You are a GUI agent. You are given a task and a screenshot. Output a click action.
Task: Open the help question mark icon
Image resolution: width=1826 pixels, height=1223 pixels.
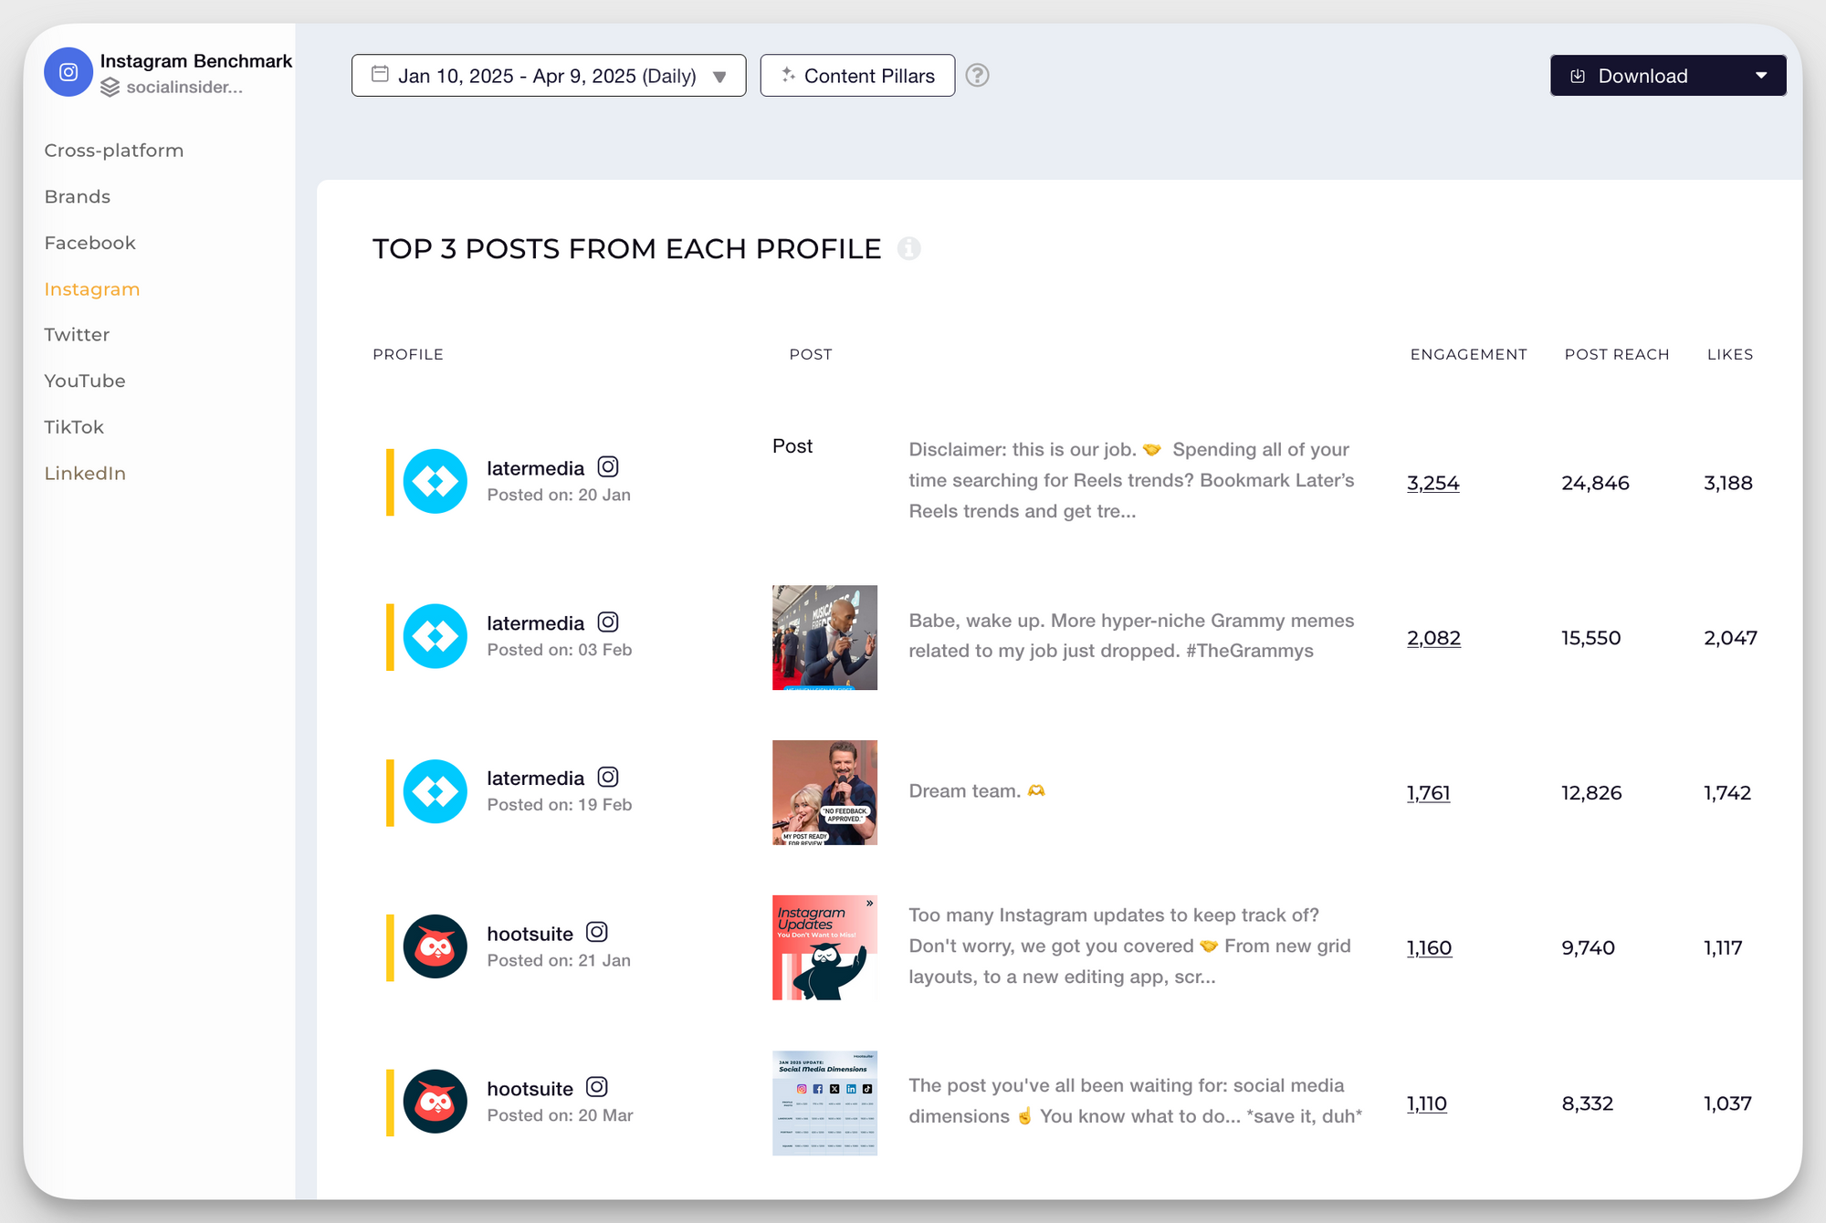click(978, 75)
